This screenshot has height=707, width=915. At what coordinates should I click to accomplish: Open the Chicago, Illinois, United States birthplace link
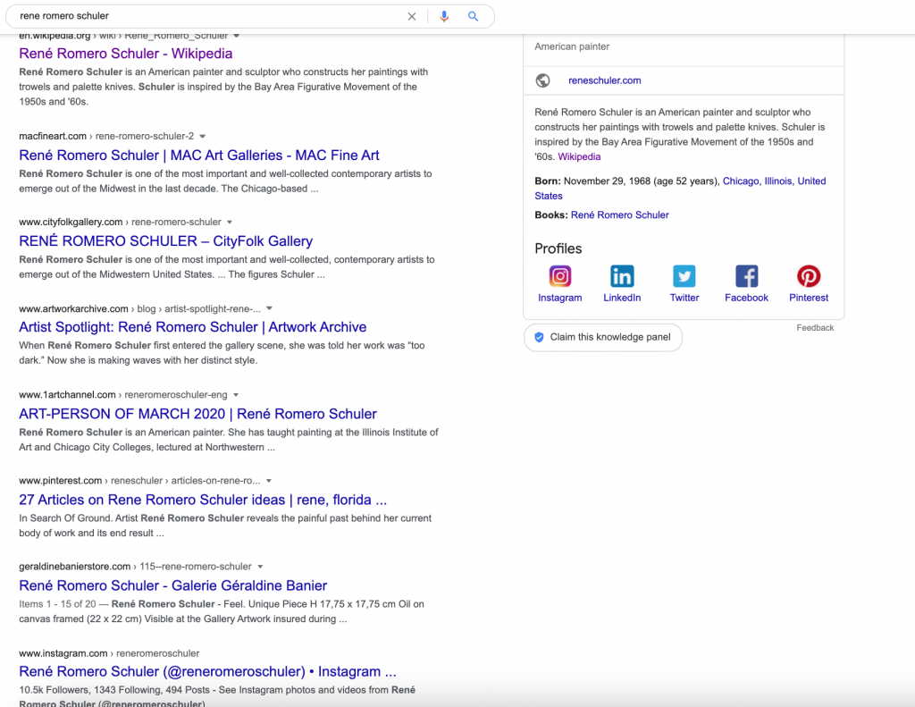[680, 189]
